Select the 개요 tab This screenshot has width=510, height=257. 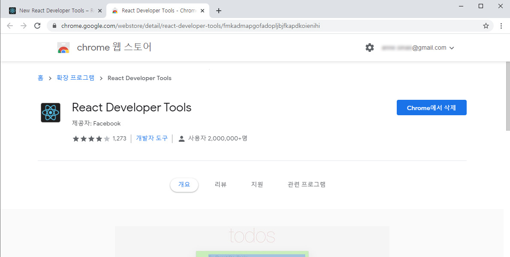click(x=184, y=185)
